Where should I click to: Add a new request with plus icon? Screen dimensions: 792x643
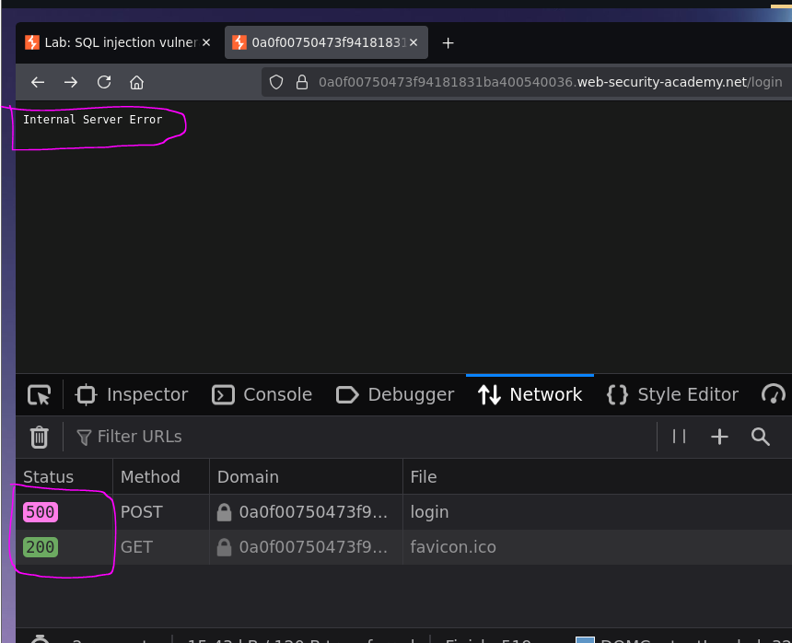tap(719, 437)
